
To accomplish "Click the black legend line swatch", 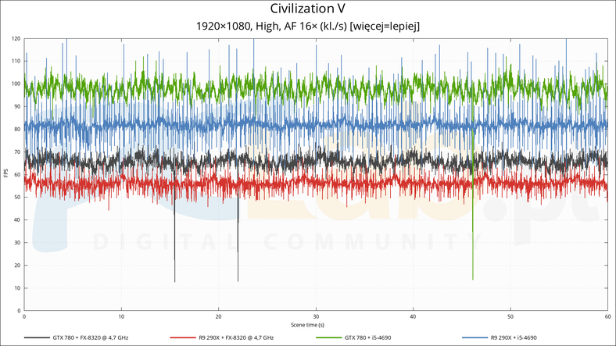I will tap(37, 337).
